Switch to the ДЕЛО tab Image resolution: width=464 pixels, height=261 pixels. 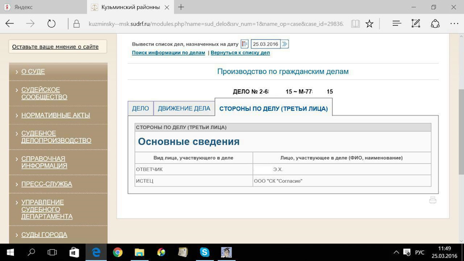click(141, 108)
